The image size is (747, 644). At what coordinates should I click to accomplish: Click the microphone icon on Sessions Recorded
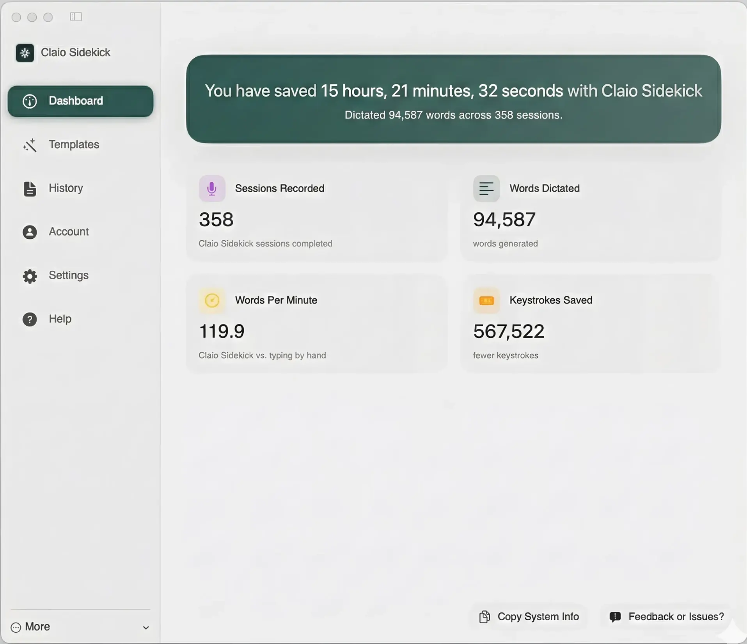(x=211, y=188)
